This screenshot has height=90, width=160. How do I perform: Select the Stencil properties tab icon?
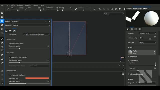(136, 29)
